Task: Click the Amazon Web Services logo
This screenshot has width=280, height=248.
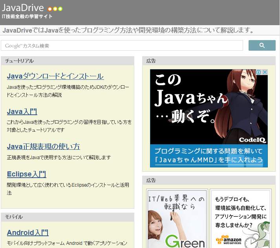Action: [x=229, y=240]
